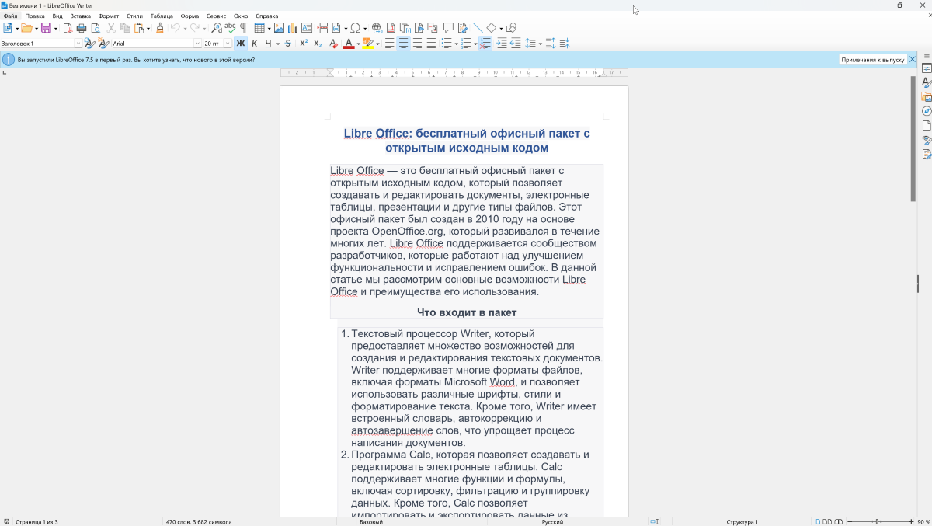
Task: Insert an image from toolbar
Action: 279,28
